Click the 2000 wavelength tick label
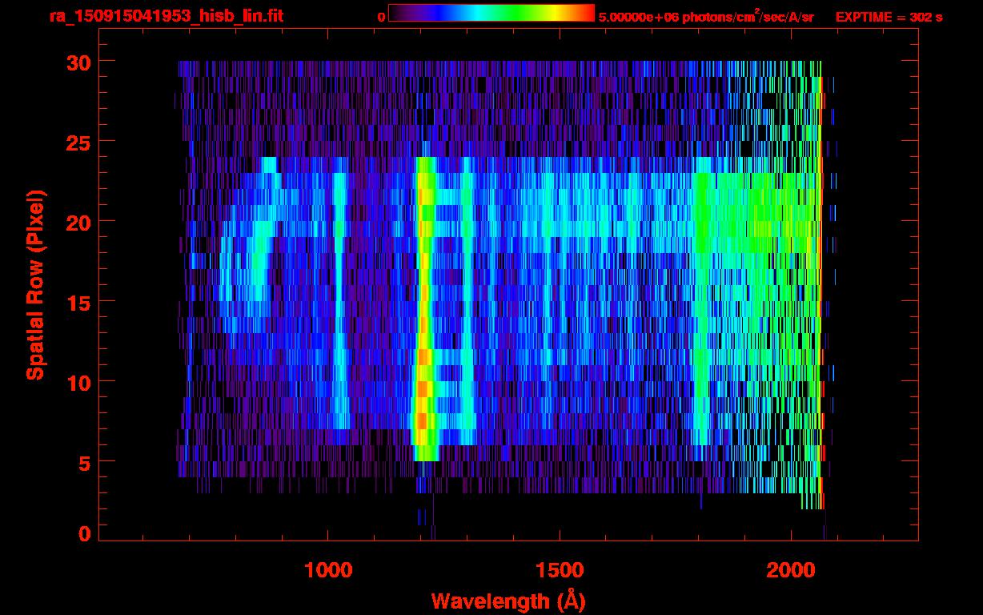This screenshot has width=983, height=615. 790,570
